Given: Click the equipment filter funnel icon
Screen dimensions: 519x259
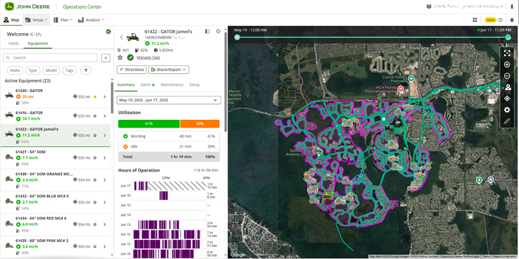Looking at the screenshot, I should click(x=86, y=70).
